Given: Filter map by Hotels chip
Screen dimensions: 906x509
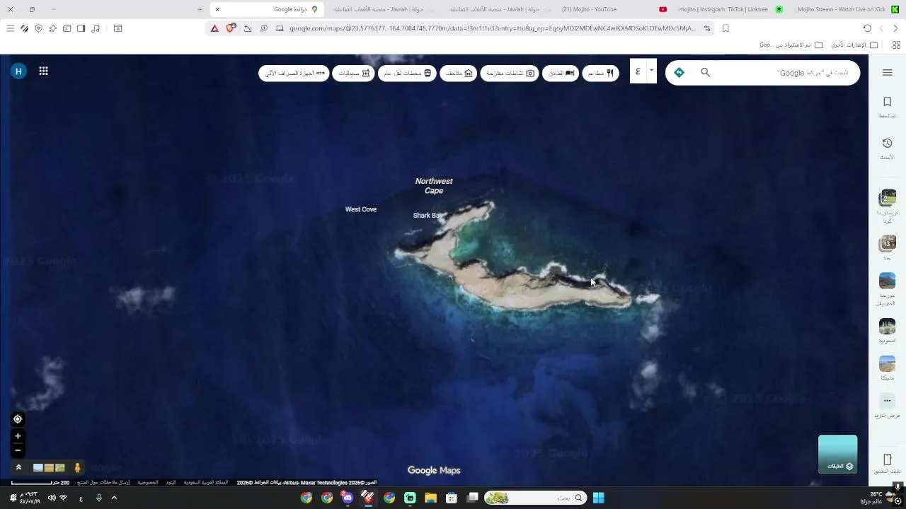Looking at the screenshot, I should pos(561,73).
